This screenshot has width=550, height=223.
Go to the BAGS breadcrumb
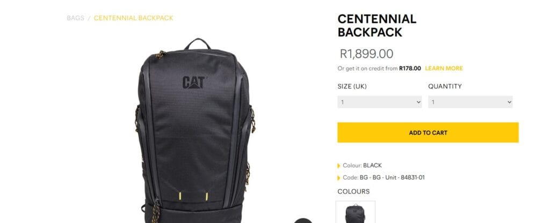point(75,18)
